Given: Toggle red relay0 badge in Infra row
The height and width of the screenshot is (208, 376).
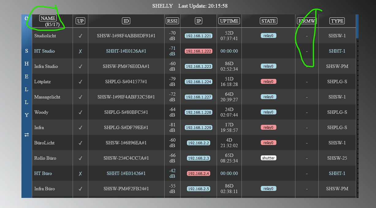Looking at the screenshot, I should pyautogui.click(x=268, y=128).
